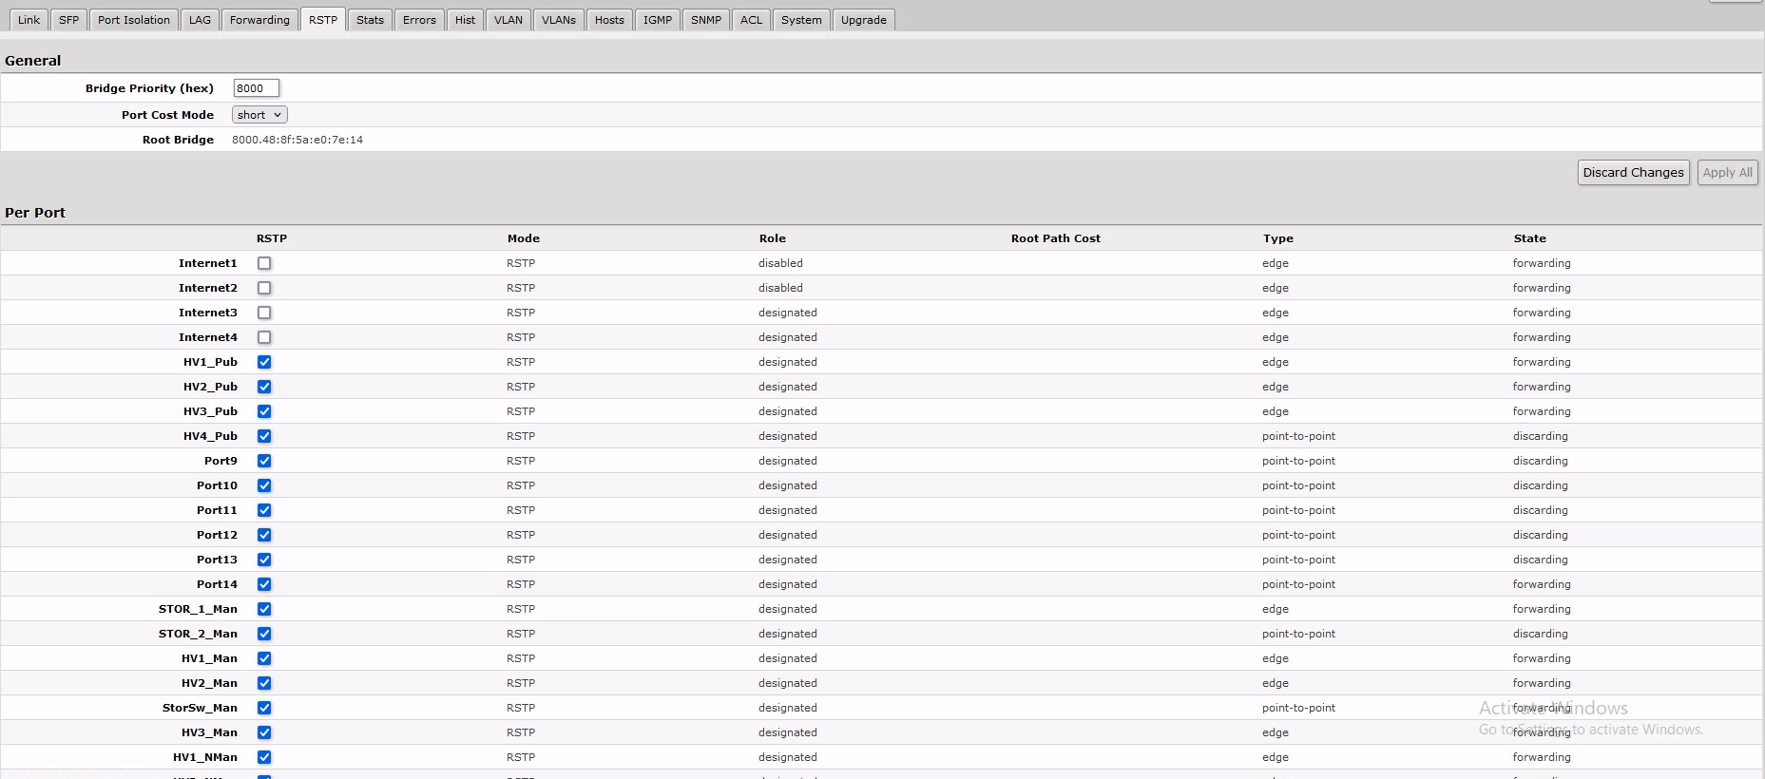Switch to the Hist tab
Image resolution: width=1765 pixels, height=779 pixels.
465,20
